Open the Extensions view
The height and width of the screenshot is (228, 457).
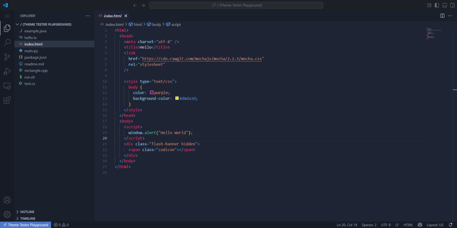pos(7,100)
